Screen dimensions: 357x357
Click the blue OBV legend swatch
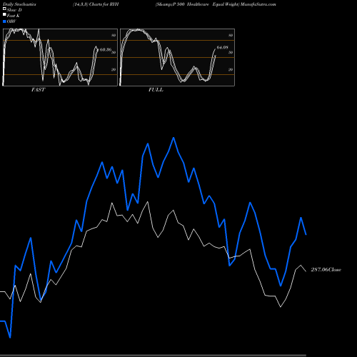pyautogui.click(x=4, y=21)
